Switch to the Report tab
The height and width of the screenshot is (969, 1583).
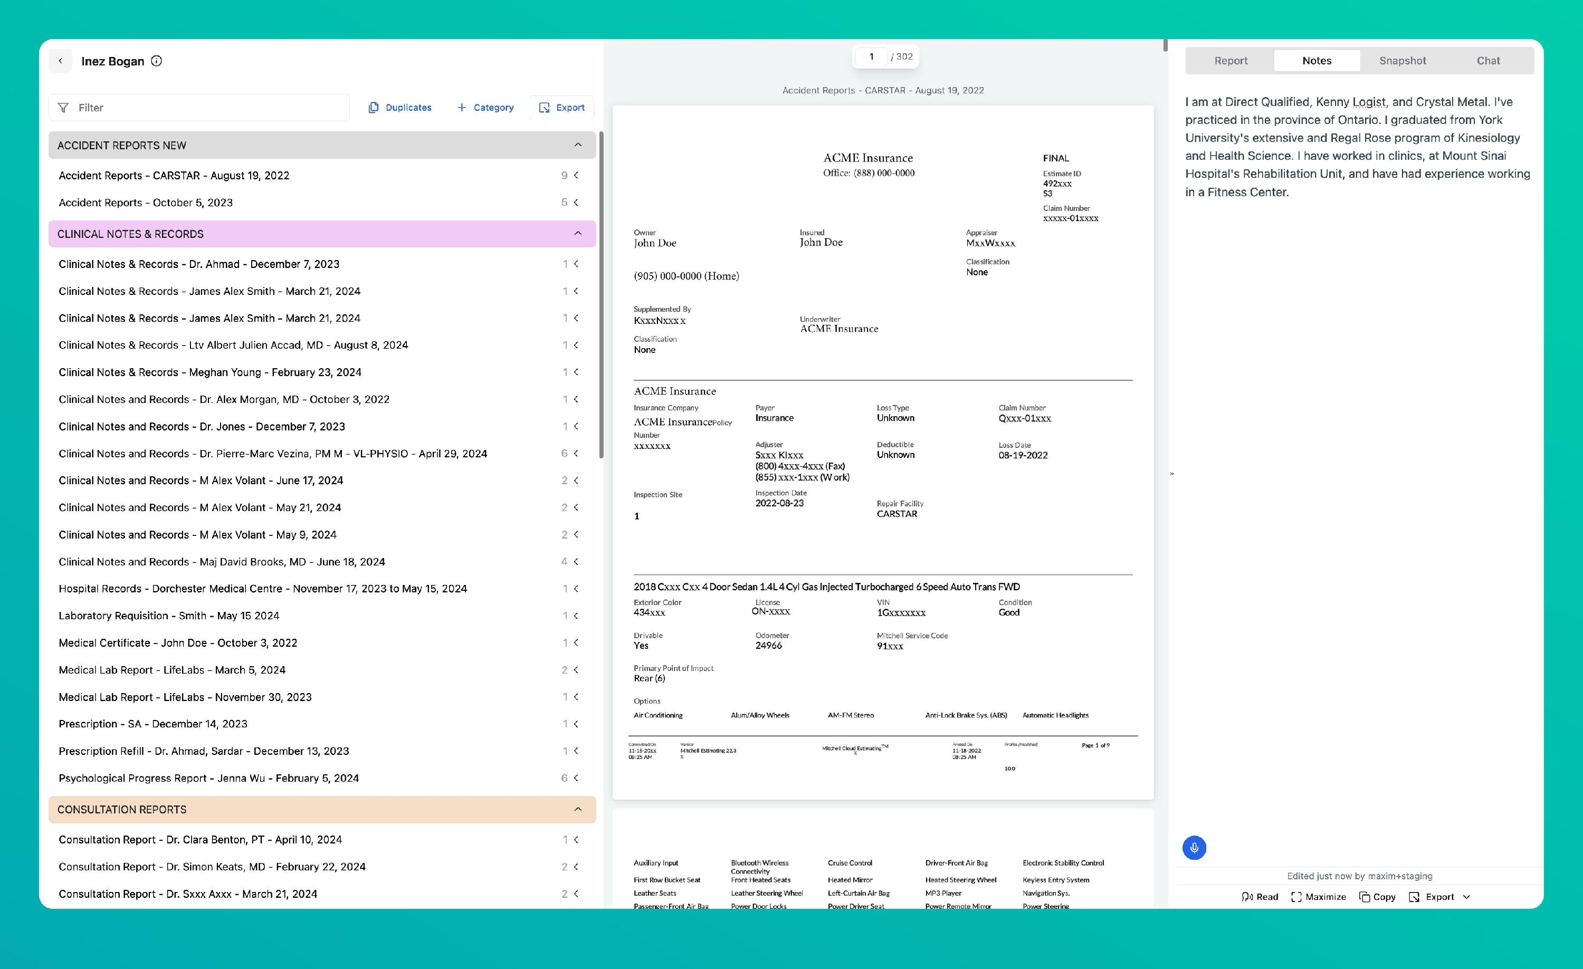tap(1231, 60)
